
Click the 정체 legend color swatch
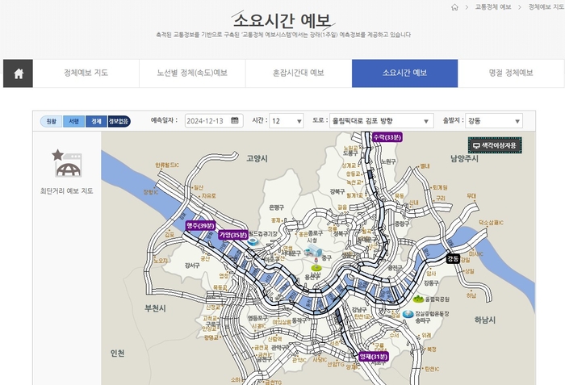tap(96, 122)
